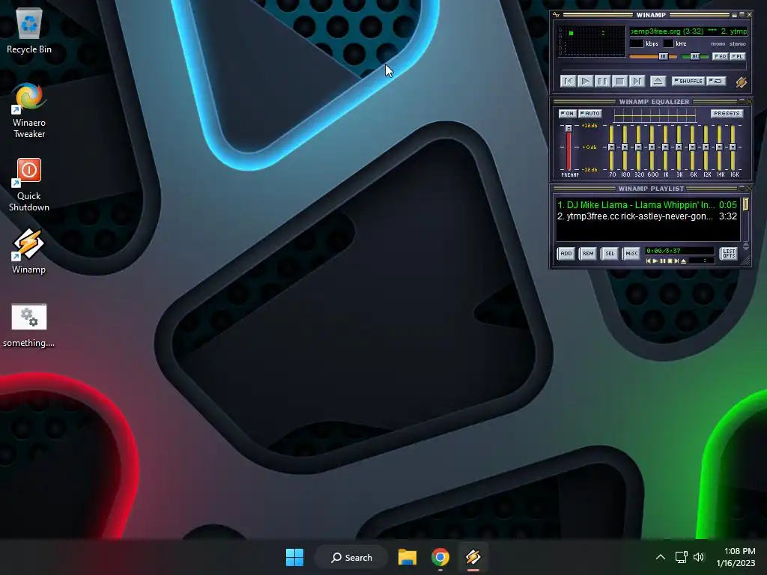
Task: Click the song seek position bar
Action: 653,66
